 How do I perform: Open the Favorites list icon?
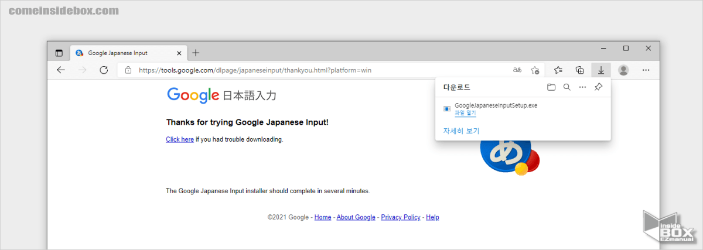pos(558,70)
